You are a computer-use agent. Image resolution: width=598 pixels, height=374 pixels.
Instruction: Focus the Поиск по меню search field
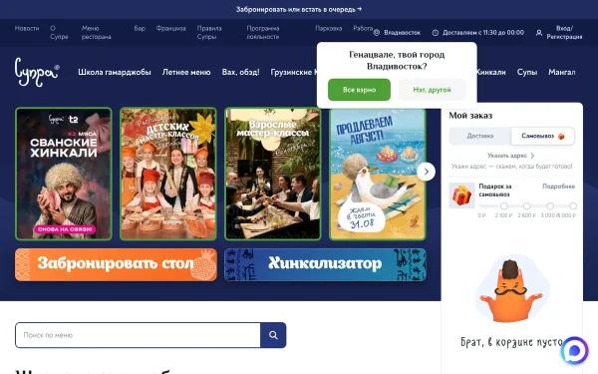click(138, 335)
